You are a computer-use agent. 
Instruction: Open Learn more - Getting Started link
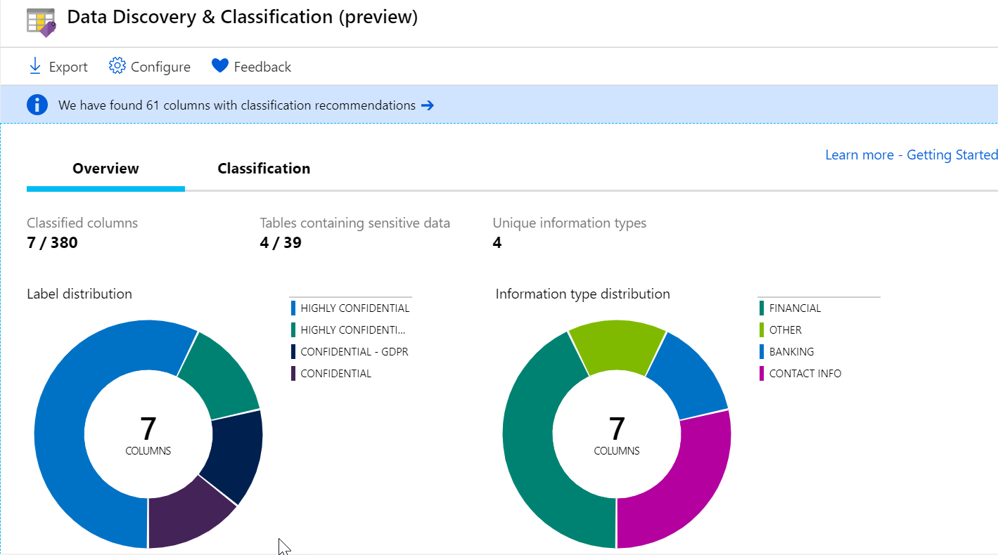pyautogui.click(x=911, y=155)
